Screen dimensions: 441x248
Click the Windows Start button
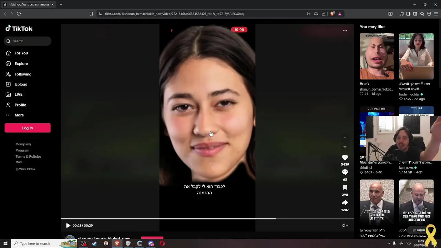coord(6,244)
